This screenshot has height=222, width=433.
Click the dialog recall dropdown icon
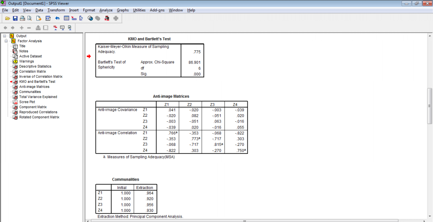coord(48,18)
